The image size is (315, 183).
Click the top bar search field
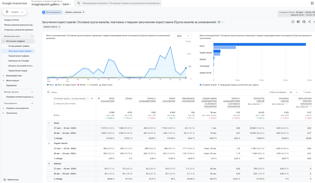pyautogui.click(x=118, y=3)
